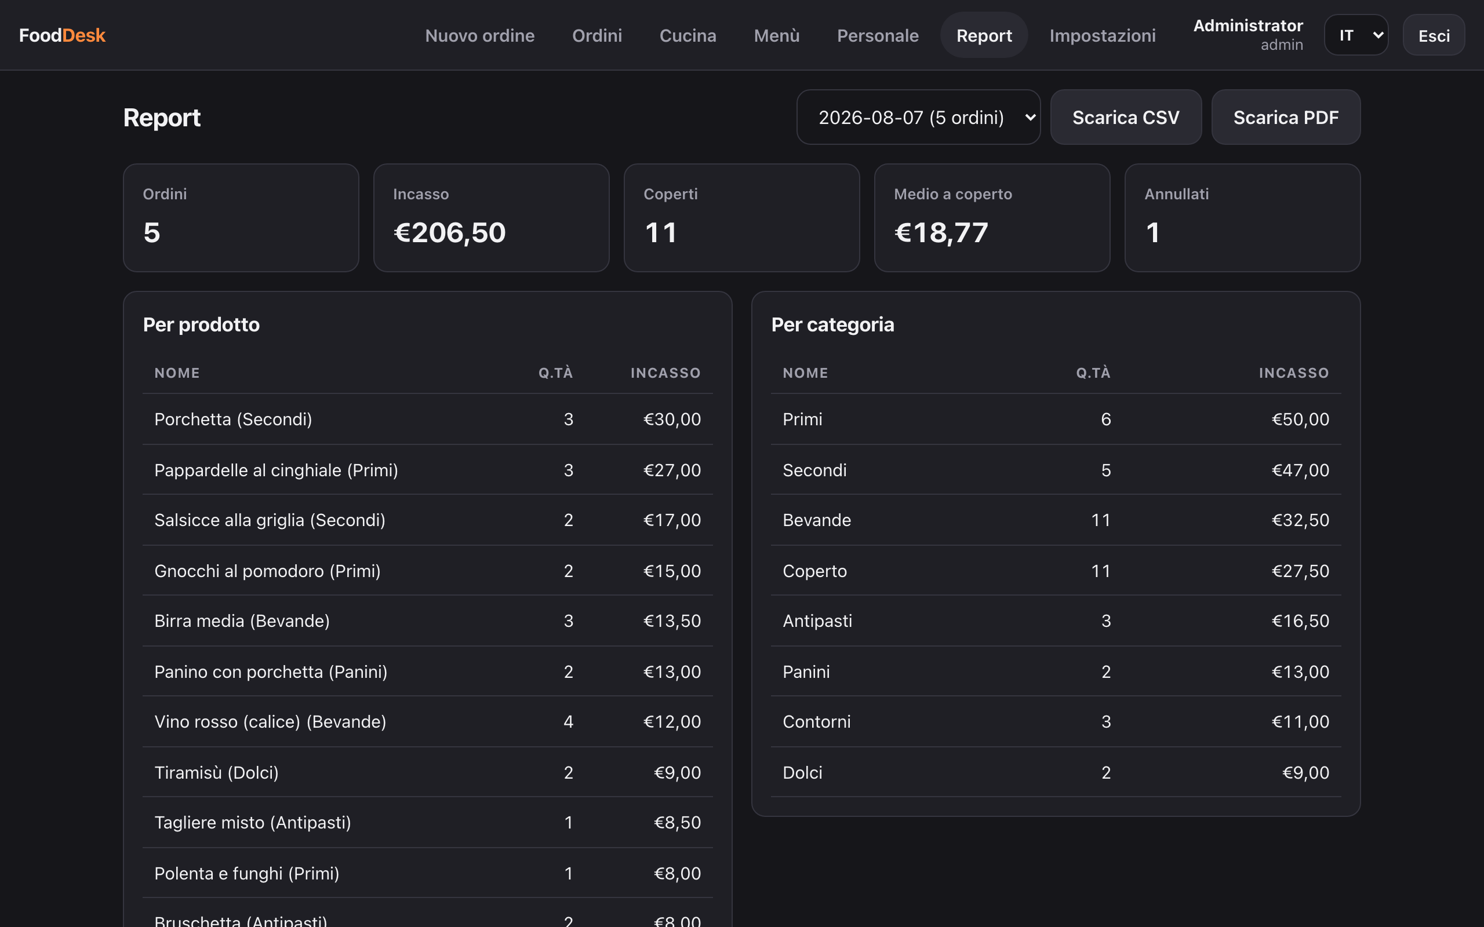1484x927 pixels.
Task: Select the Panini category row
Action: tap(1056, 671)
